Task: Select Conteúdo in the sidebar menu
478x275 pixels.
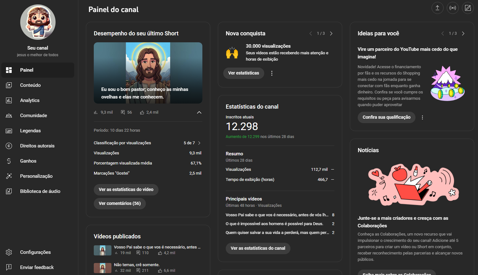Action: tap(30, 85)
